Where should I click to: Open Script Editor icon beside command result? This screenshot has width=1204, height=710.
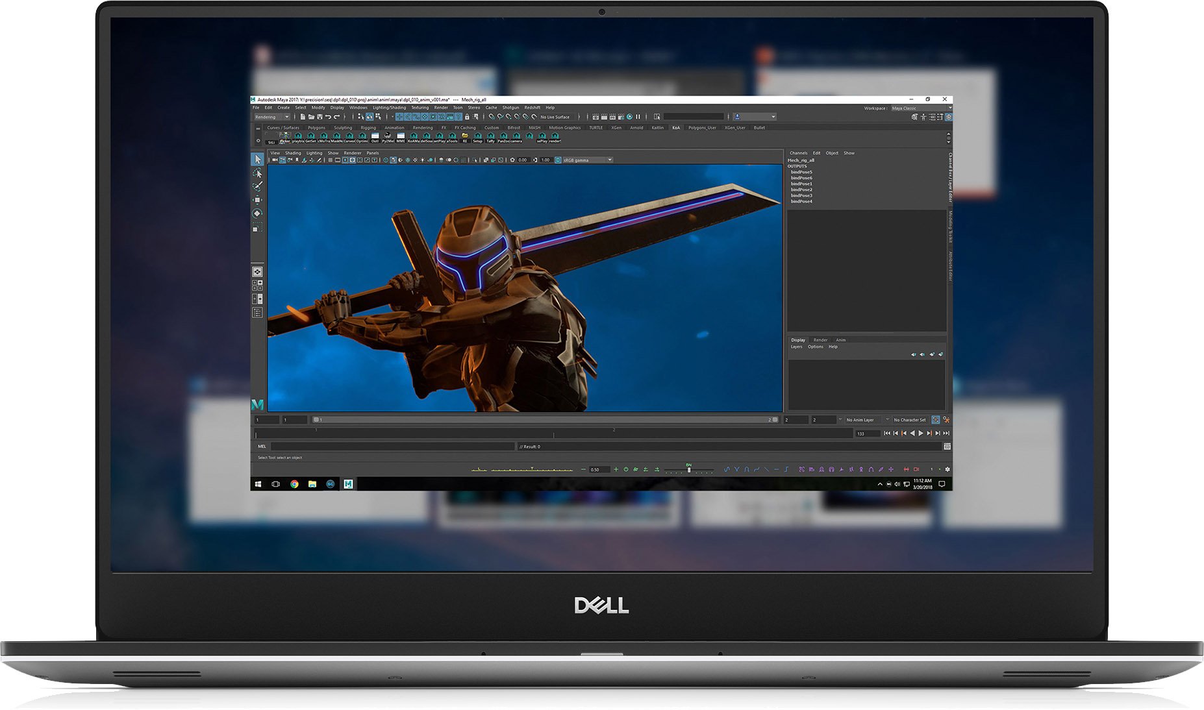click(x=947, y=447)
